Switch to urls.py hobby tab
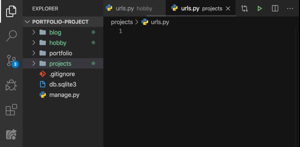 point(134,8)
